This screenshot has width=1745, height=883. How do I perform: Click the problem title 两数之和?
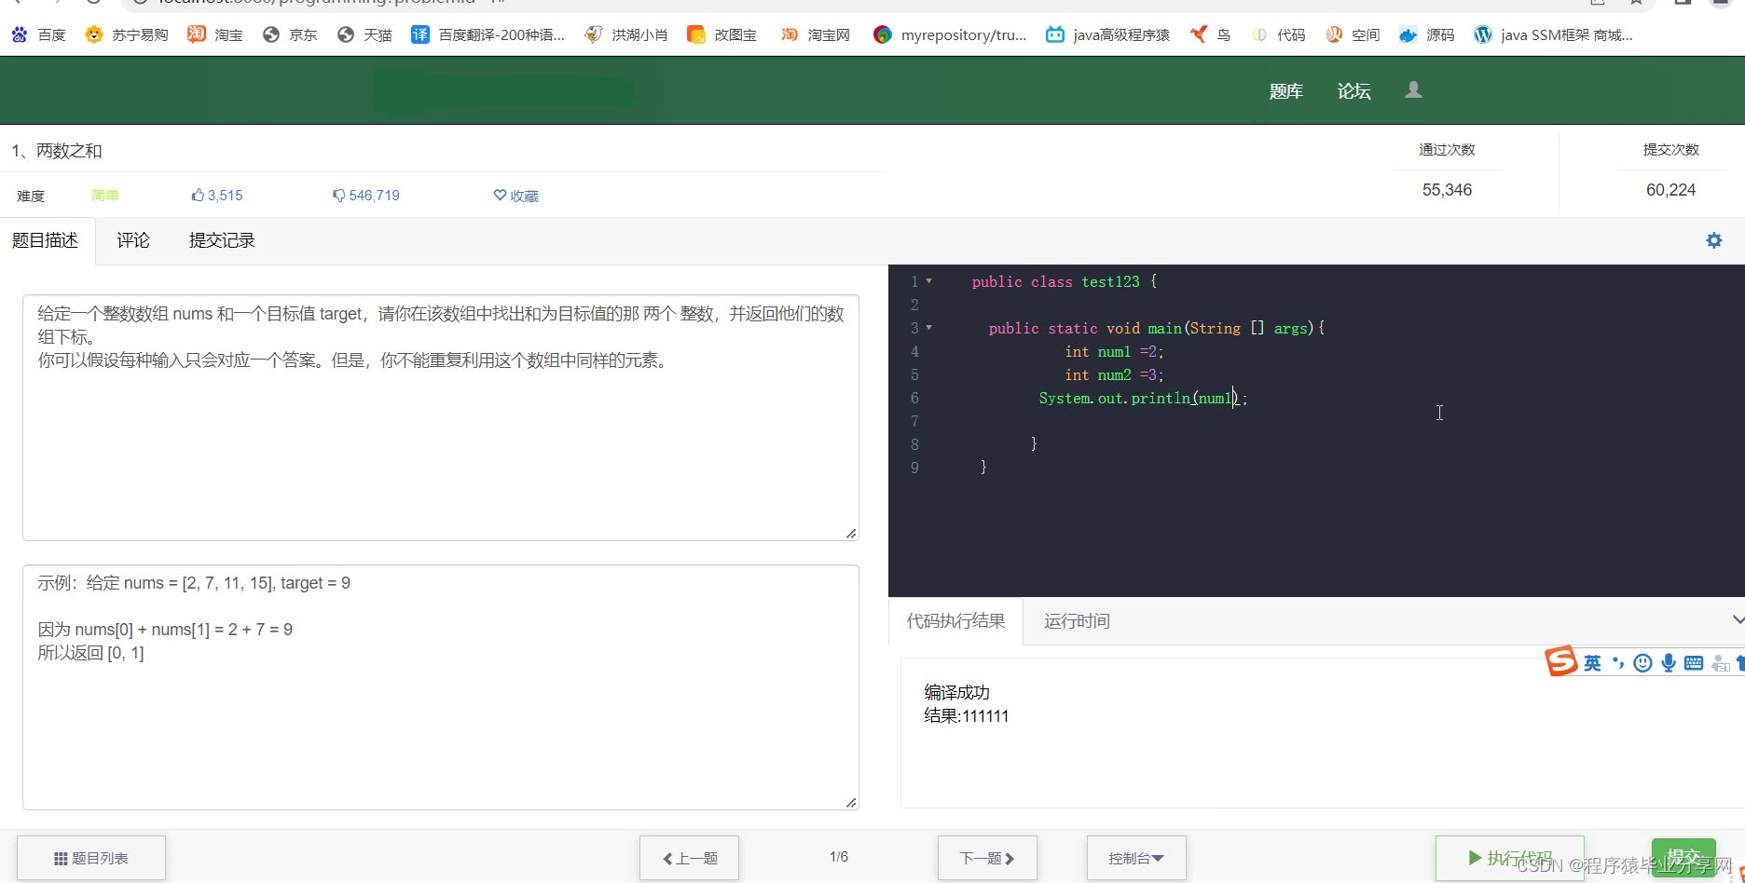(69, 151)
